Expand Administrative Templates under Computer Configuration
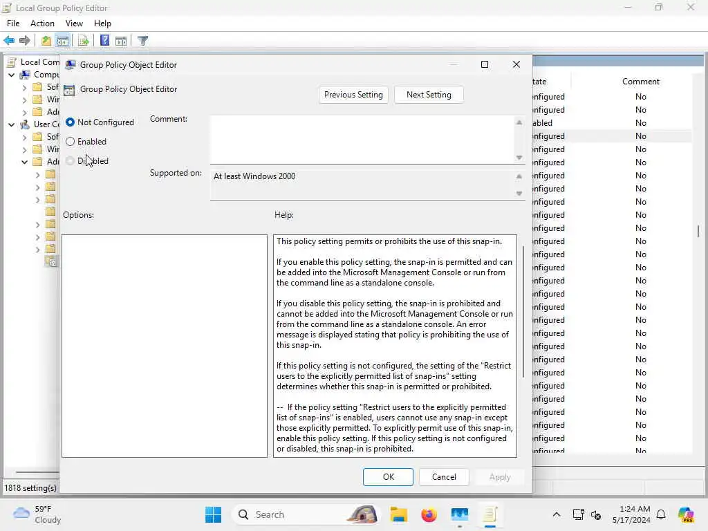Screen dimensions: 708x531 25,113
